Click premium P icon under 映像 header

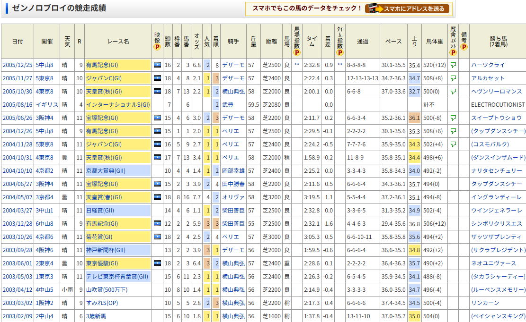click(x=157, y=47)
